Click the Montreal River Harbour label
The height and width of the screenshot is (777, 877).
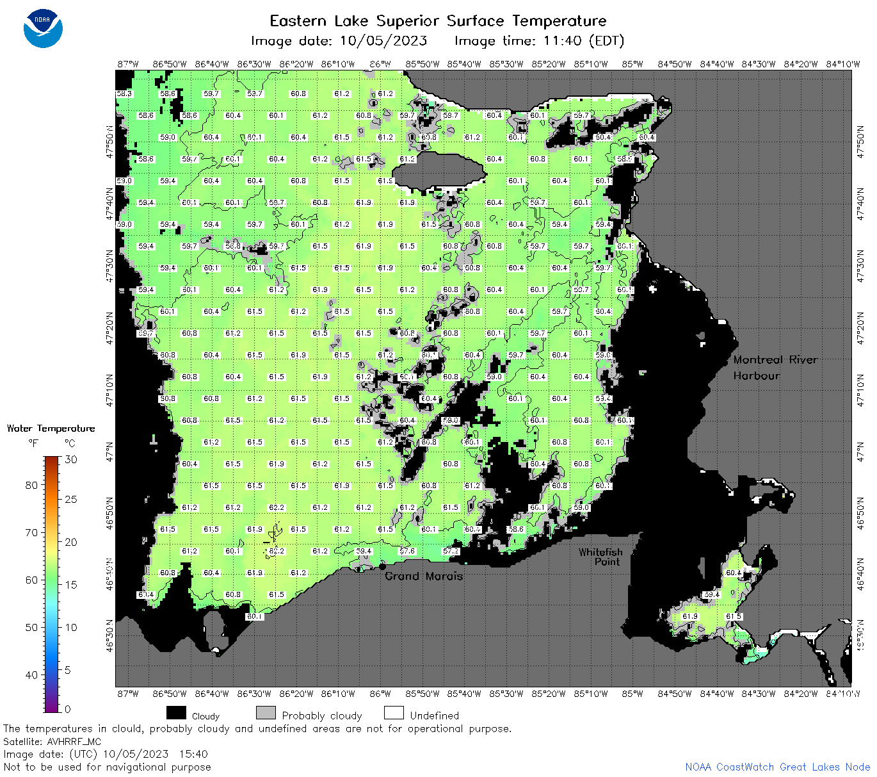tap(775, 368)
